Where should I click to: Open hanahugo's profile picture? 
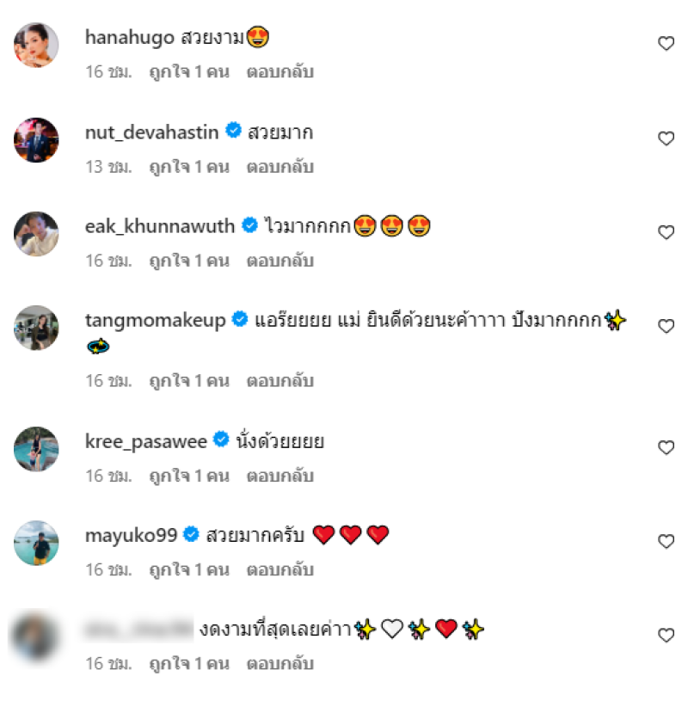[36, 45]
